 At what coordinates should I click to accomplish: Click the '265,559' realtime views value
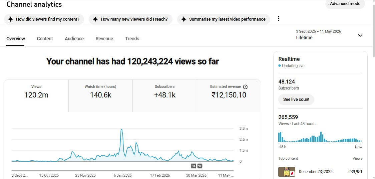288,117
